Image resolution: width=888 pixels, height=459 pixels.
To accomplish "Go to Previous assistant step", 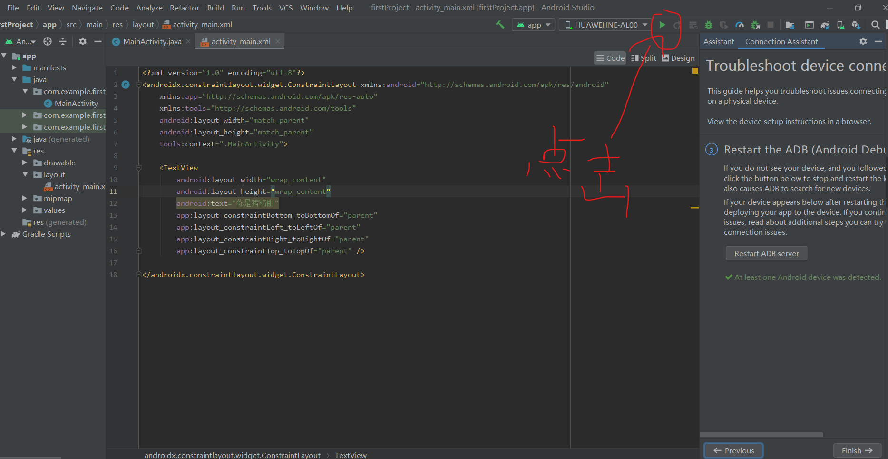I will coord(733,450).
